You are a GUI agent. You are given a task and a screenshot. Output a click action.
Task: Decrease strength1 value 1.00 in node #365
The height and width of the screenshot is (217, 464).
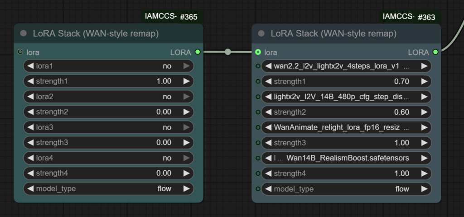tap(31, 82)
